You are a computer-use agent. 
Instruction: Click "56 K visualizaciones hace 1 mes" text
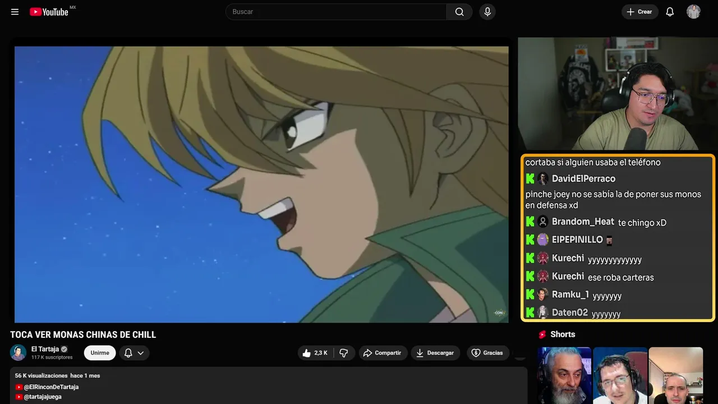pyautogui.click(x=57, y=375)
